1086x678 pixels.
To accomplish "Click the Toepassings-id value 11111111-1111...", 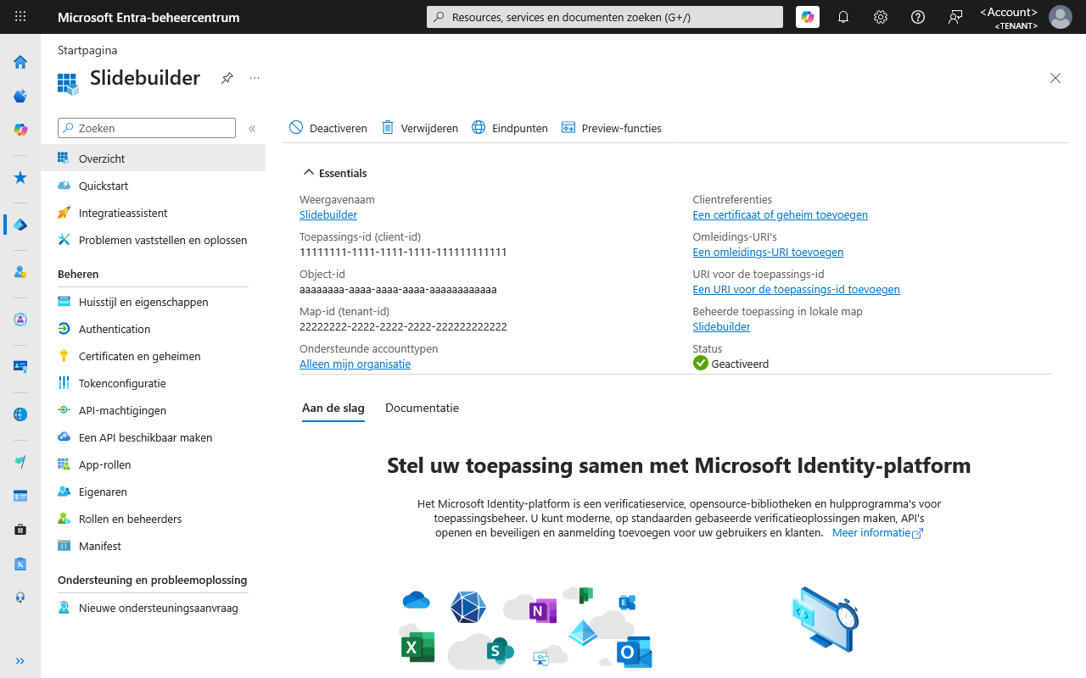I will pos(403,253).
